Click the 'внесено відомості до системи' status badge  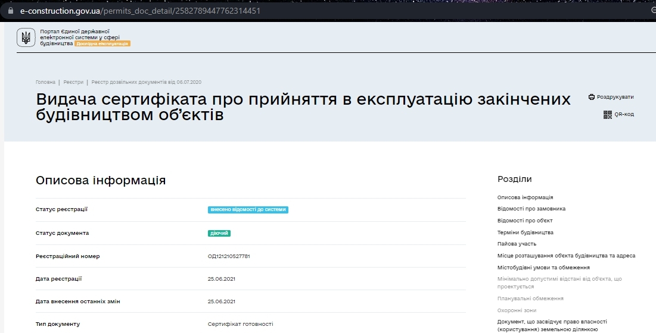tap(248, 209)
